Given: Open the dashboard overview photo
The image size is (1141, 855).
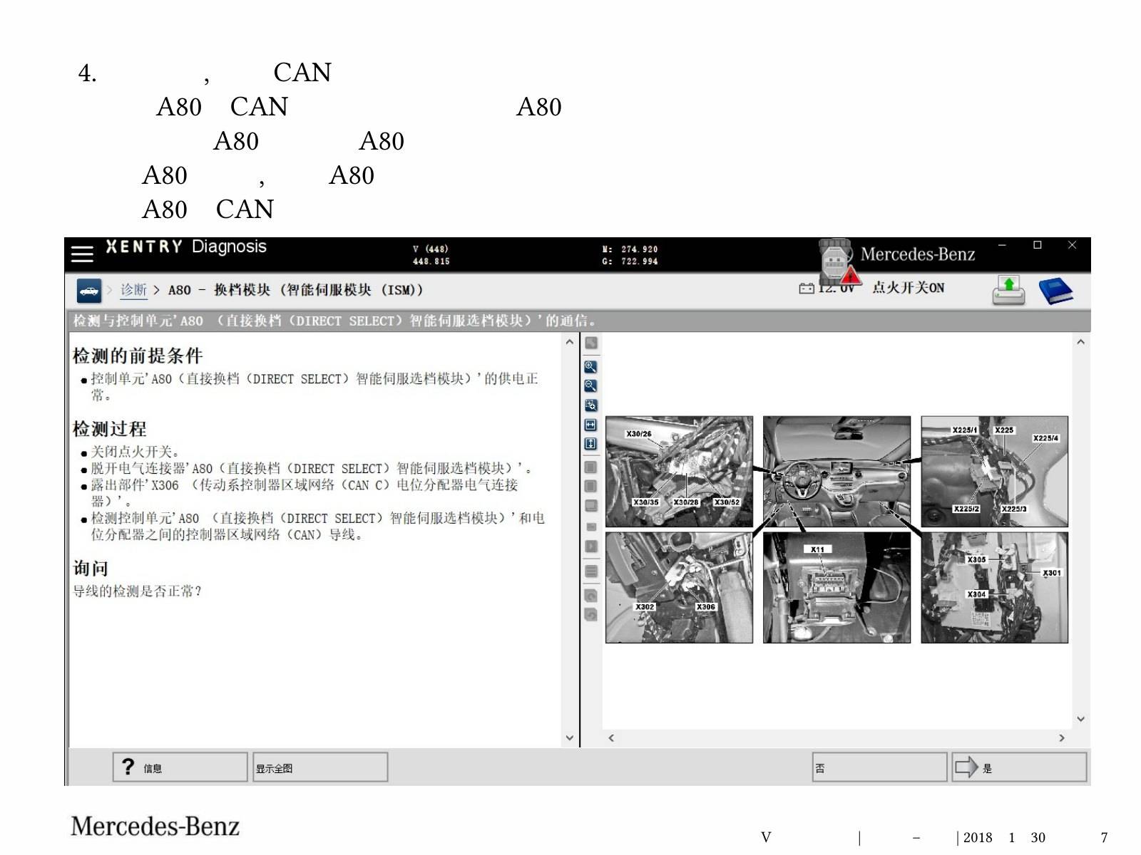Looking at the screenshot, I should [x=836, y=472].
